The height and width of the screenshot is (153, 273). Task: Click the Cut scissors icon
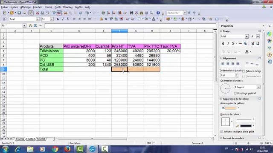65,13
